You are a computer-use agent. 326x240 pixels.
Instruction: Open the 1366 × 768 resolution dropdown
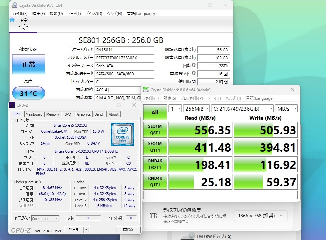(x=261, y=216)
